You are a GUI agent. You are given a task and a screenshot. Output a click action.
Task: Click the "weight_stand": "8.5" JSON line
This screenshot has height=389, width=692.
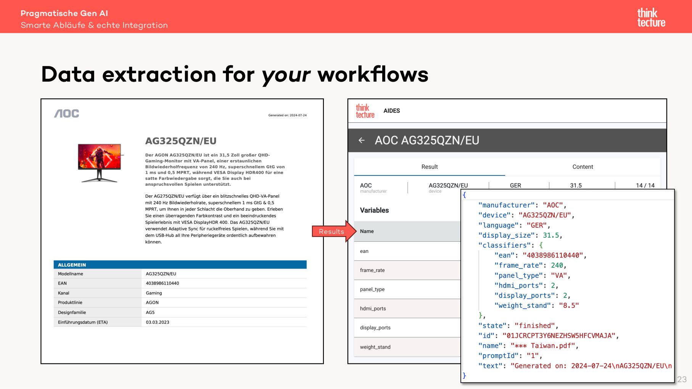536,305
